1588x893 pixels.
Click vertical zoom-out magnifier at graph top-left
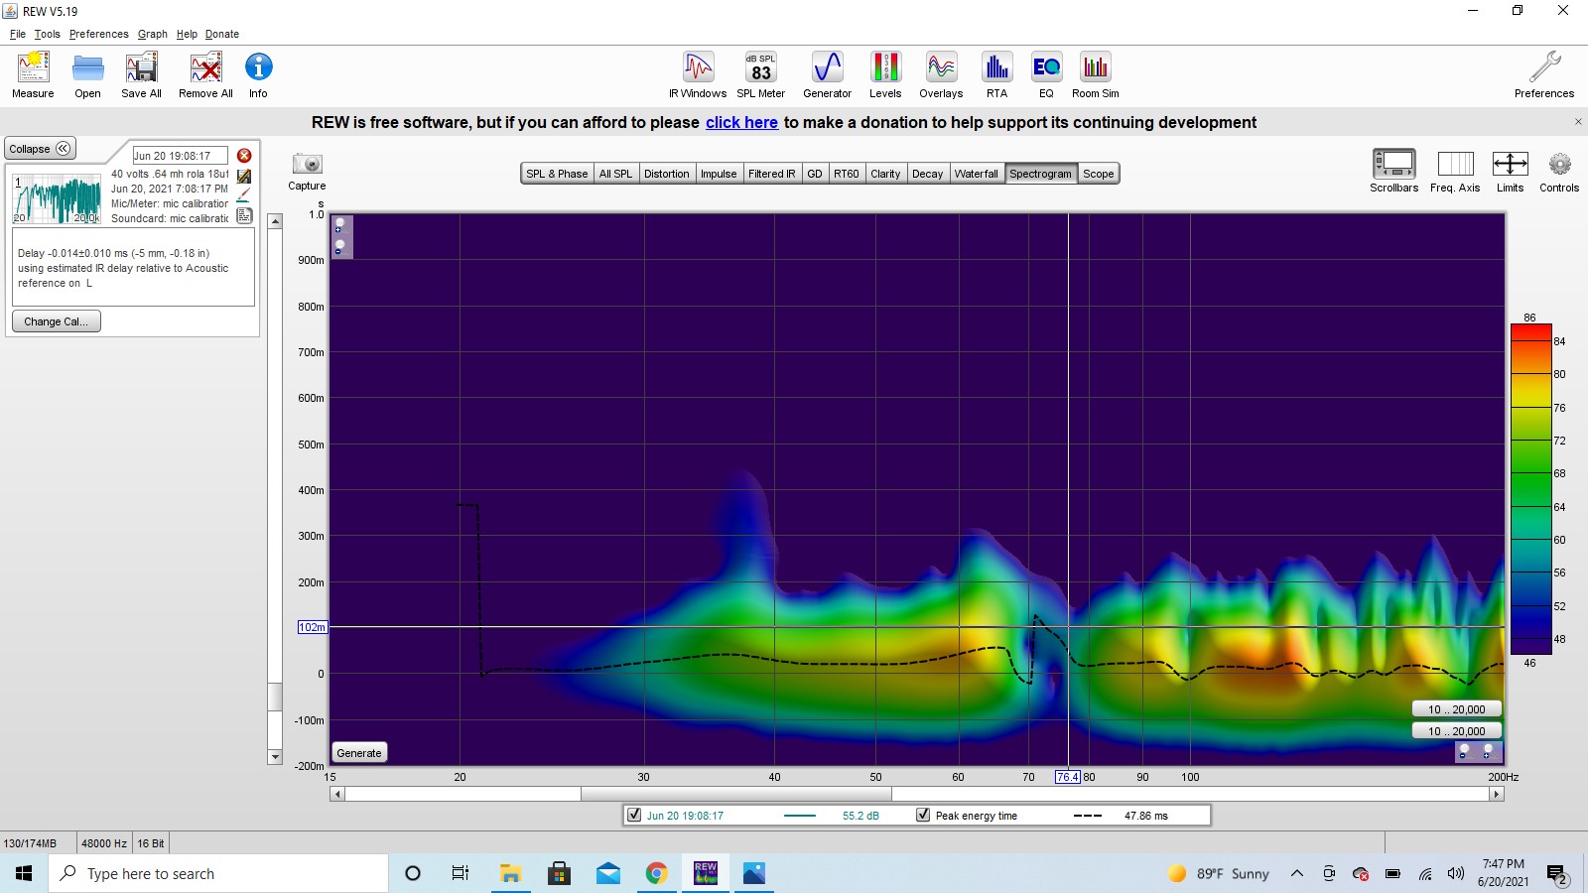pos(339,247)
